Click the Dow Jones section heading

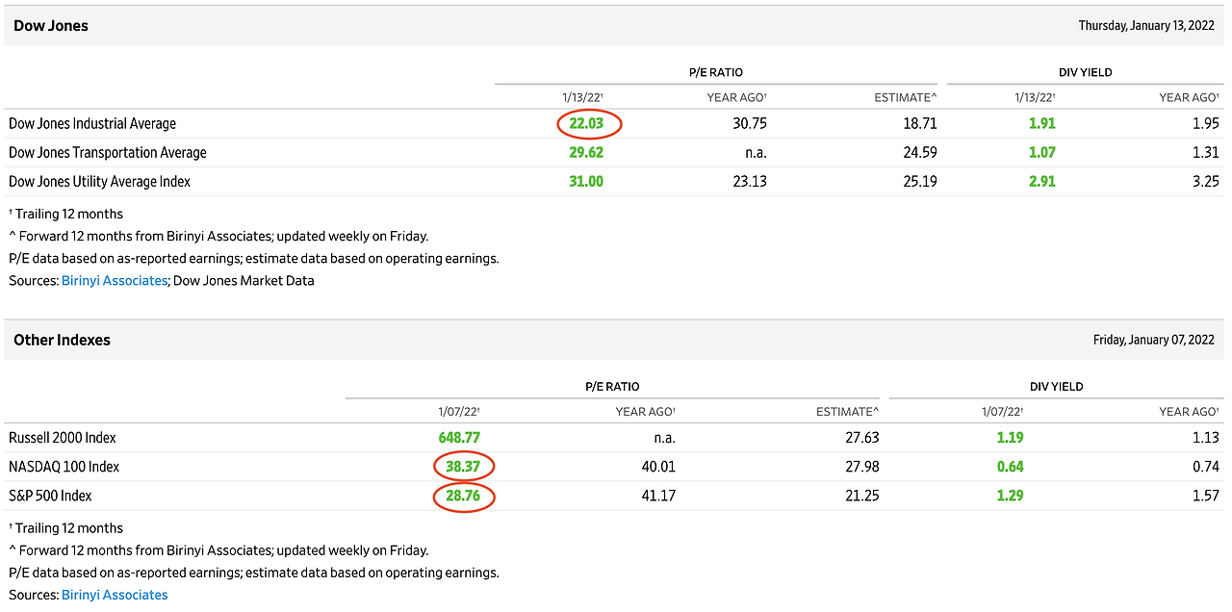click(51, 26)
